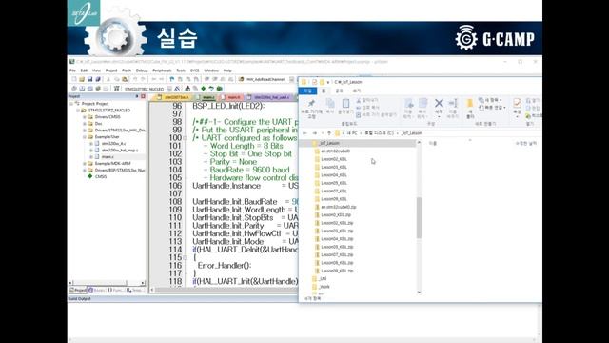Viewport: 609px width, 343px height.
Task: Open Explorer Easy access (빠른 연결) dropdown
Action: 493,108
